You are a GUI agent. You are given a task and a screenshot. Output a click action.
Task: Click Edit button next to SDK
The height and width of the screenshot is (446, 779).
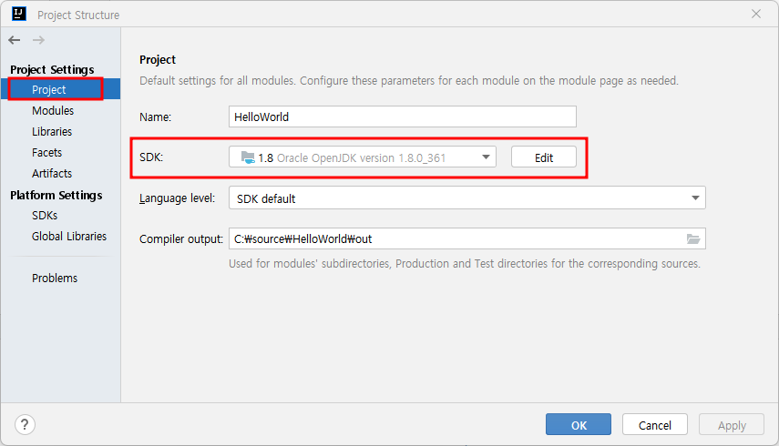point(544,157)
